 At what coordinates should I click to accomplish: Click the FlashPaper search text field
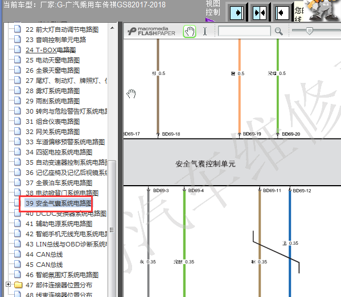pos(244,31)
